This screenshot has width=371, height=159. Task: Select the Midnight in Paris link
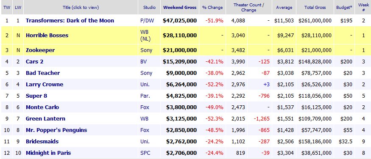pos(48,153)
